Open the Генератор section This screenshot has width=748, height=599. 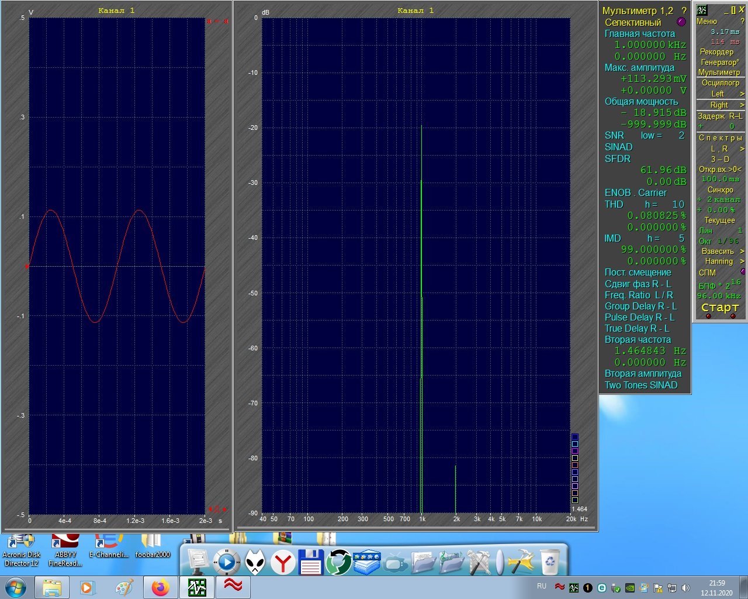(x=720, y=62)
